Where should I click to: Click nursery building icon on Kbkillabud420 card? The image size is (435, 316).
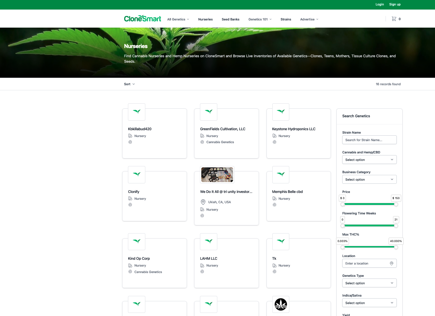click(130, 136)
